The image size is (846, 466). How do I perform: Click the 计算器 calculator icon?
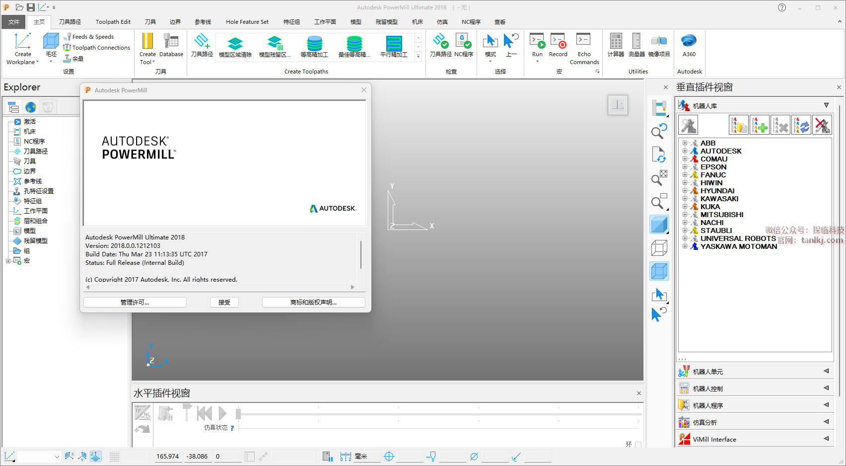tap(616, 42)
